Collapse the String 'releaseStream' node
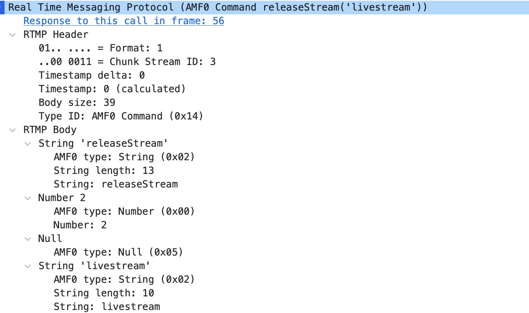The height and width of the screenshot is (313, 529). 28,144
